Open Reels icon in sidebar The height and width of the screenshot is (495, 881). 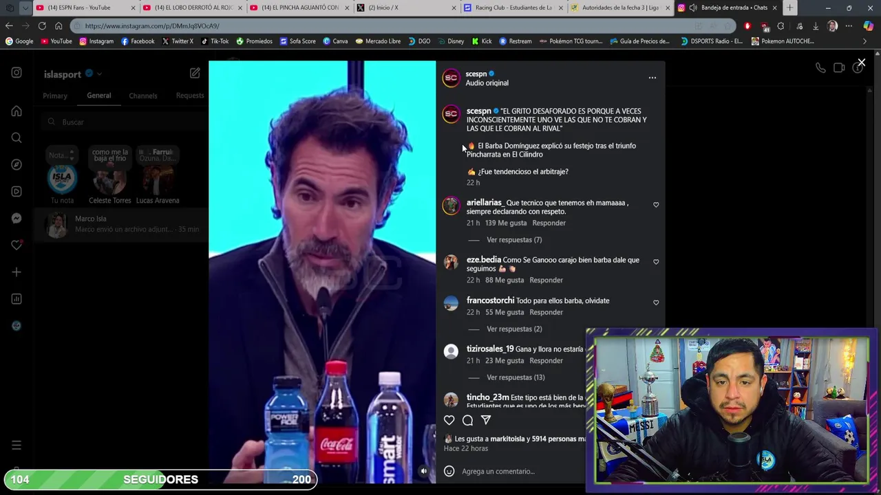click(x=17, y=191)
